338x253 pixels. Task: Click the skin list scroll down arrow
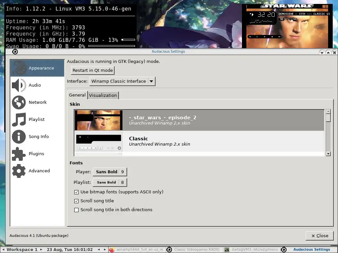coord(328,154)
